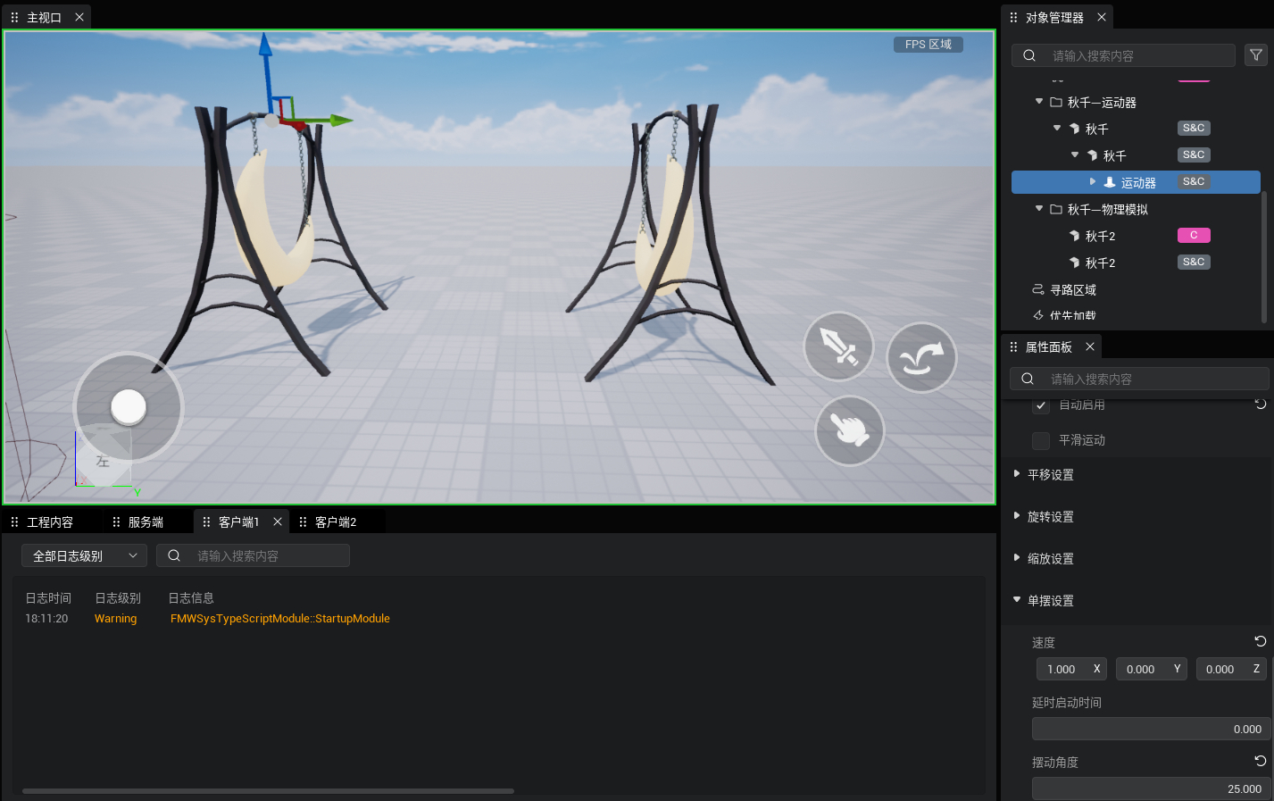Select the 属性面板 tab
This screenshot has width=1274, height=801.
tap(1049, 346)
